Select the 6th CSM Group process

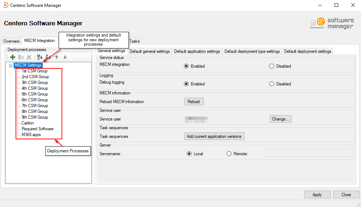35,100
